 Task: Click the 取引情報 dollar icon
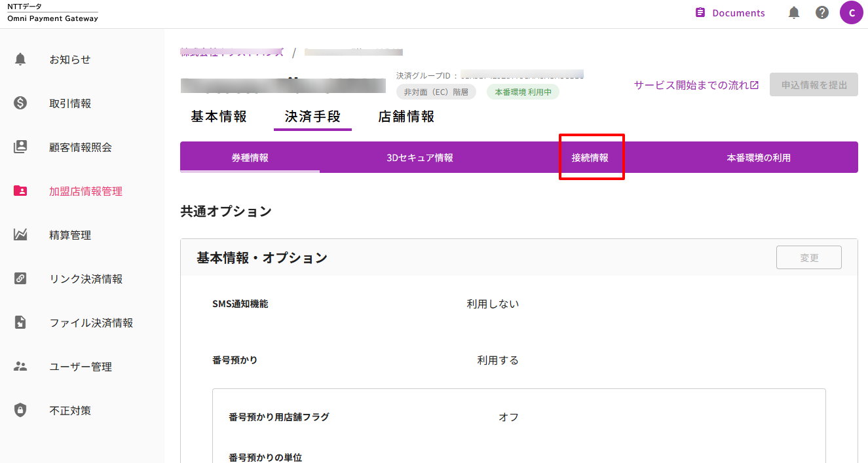(x=20, y=103)
